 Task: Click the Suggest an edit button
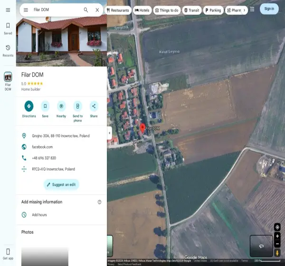tap(61, 185)
